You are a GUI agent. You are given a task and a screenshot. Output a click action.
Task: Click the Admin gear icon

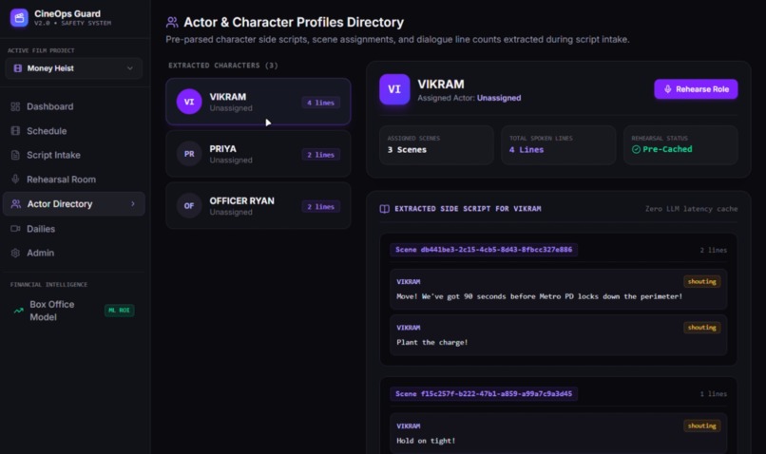15,253
